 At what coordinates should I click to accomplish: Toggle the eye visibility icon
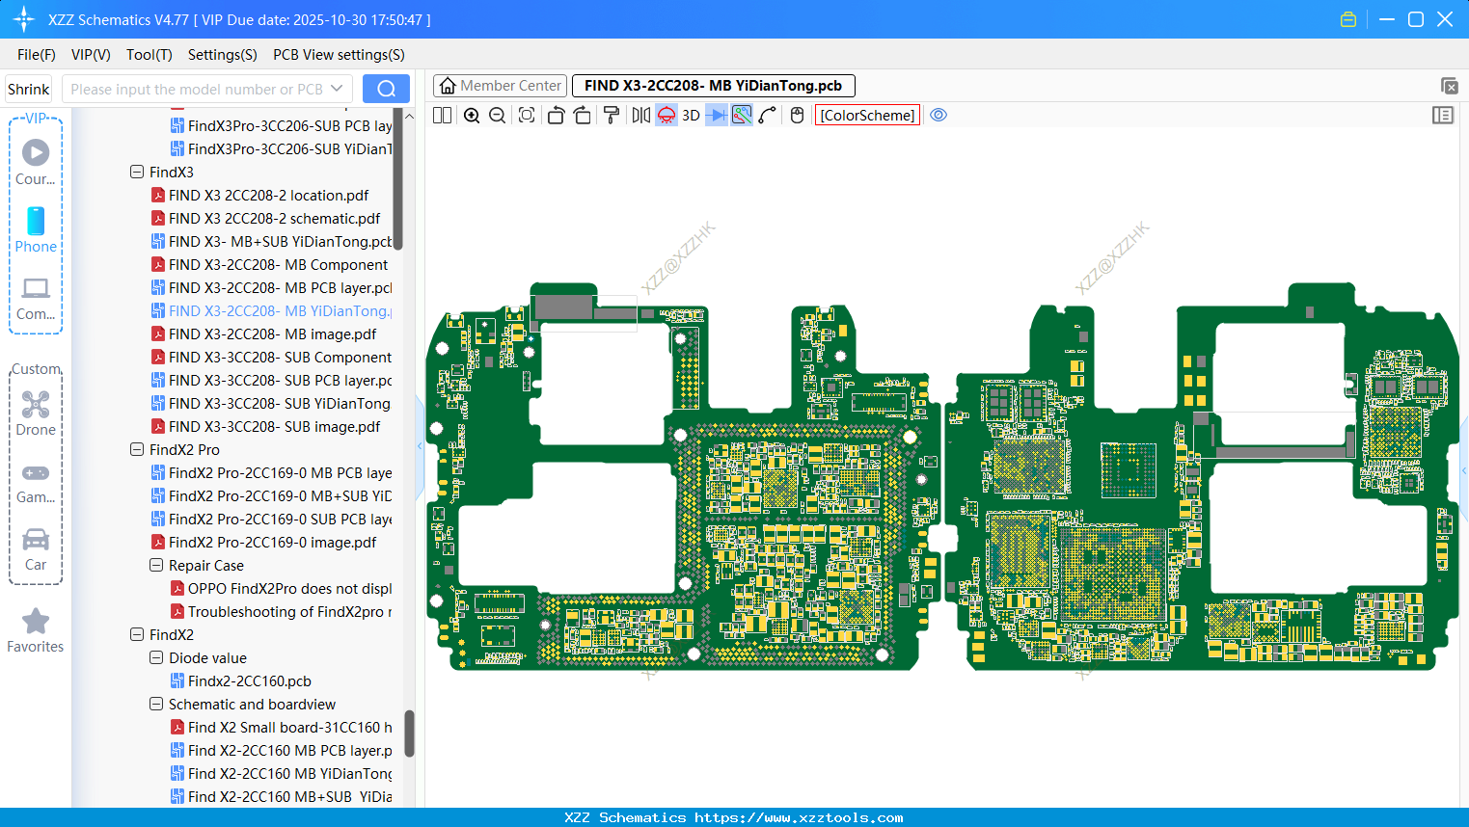[939, 116]
